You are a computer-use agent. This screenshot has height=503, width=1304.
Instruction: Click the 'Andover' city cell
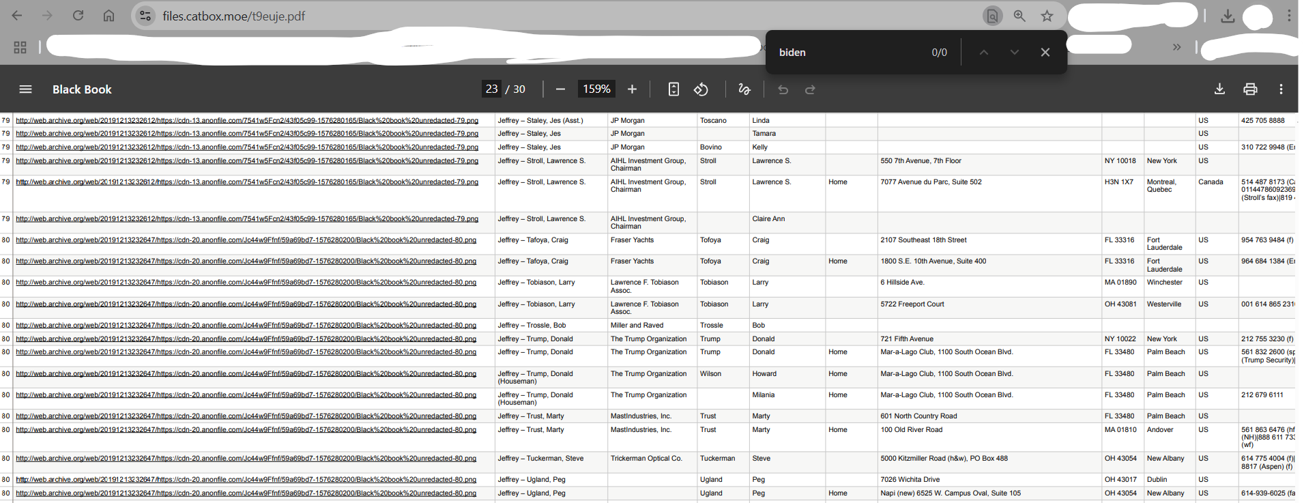click(1160, 430)
